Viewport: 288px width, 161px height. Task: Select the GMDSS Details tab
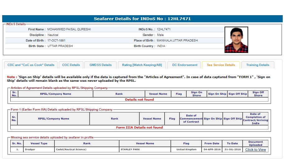coord(100,65)
